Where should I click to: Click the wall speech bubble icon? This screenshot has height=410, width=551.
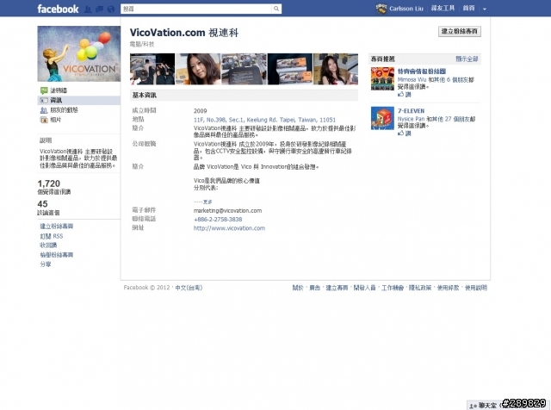(x=44, y=90)
